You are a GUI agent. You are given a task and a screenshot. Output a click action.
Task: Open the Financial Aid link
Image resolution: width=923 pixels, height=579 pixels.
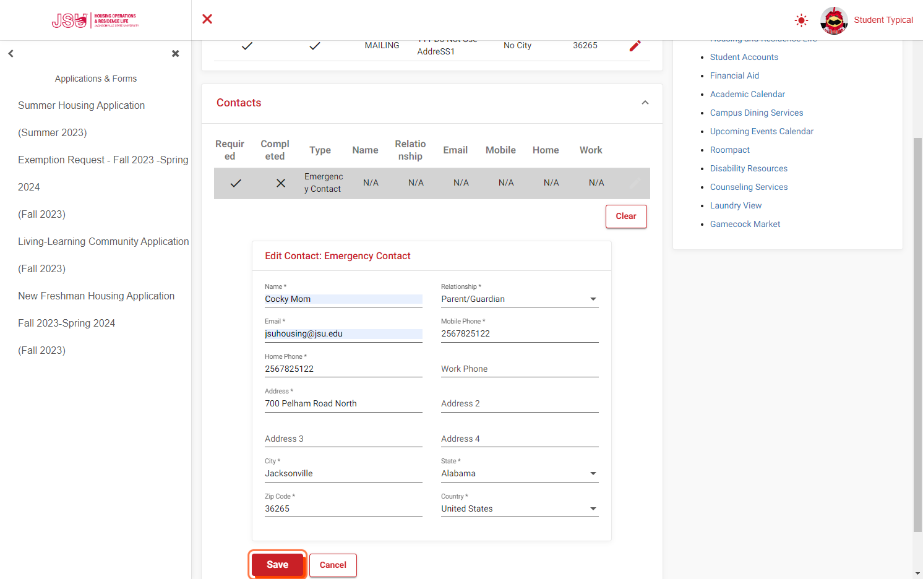[734, 76]
